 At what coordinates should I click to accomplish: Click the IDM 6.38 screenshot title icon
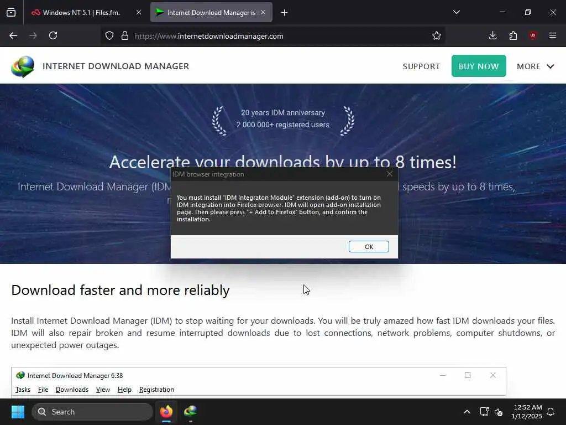point(20,376)
